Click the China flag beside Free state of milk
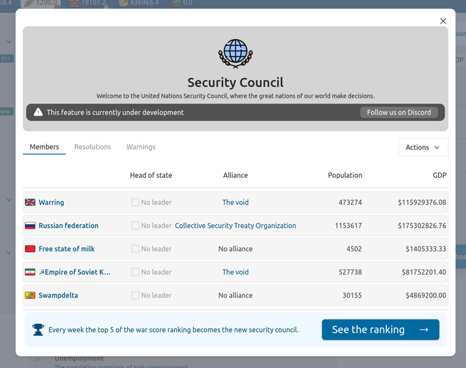This screenshot has width=466, height=368. [x=30, y=249]
